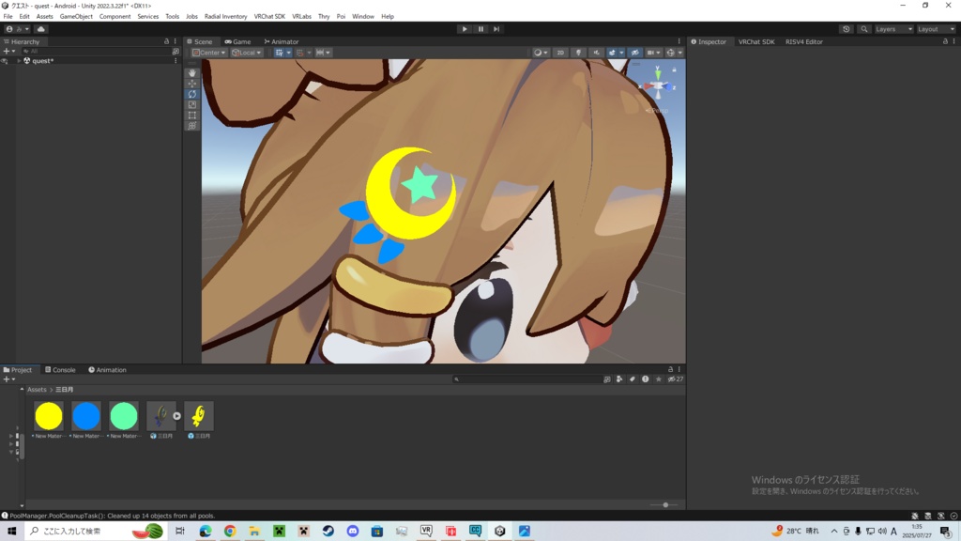Open the draw mode shading dropdown
This screenshot has height=541, width=961.
[541, 53]
